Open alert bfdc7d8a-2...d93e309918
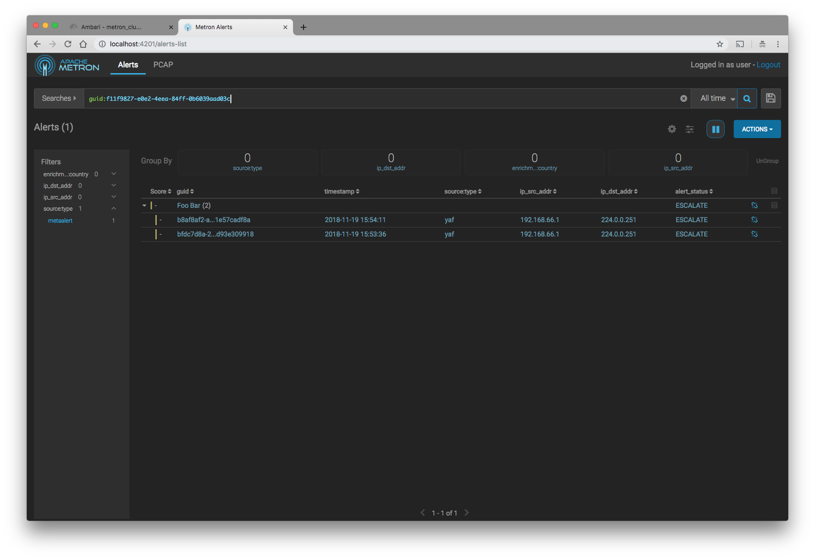This screenshot has width=815, height=559. [x=215, y=234]
